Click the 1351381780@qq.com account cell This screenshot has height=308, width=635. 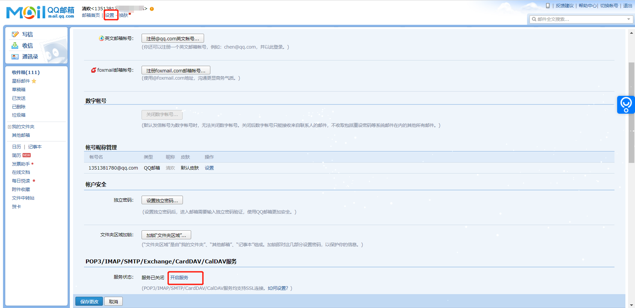pos(113,168)
